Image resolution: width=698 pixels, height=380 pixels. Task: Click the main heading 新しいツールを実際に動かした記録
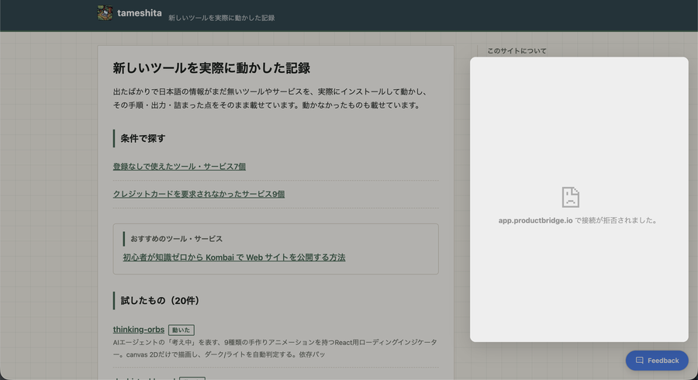(x=212, y=68)
